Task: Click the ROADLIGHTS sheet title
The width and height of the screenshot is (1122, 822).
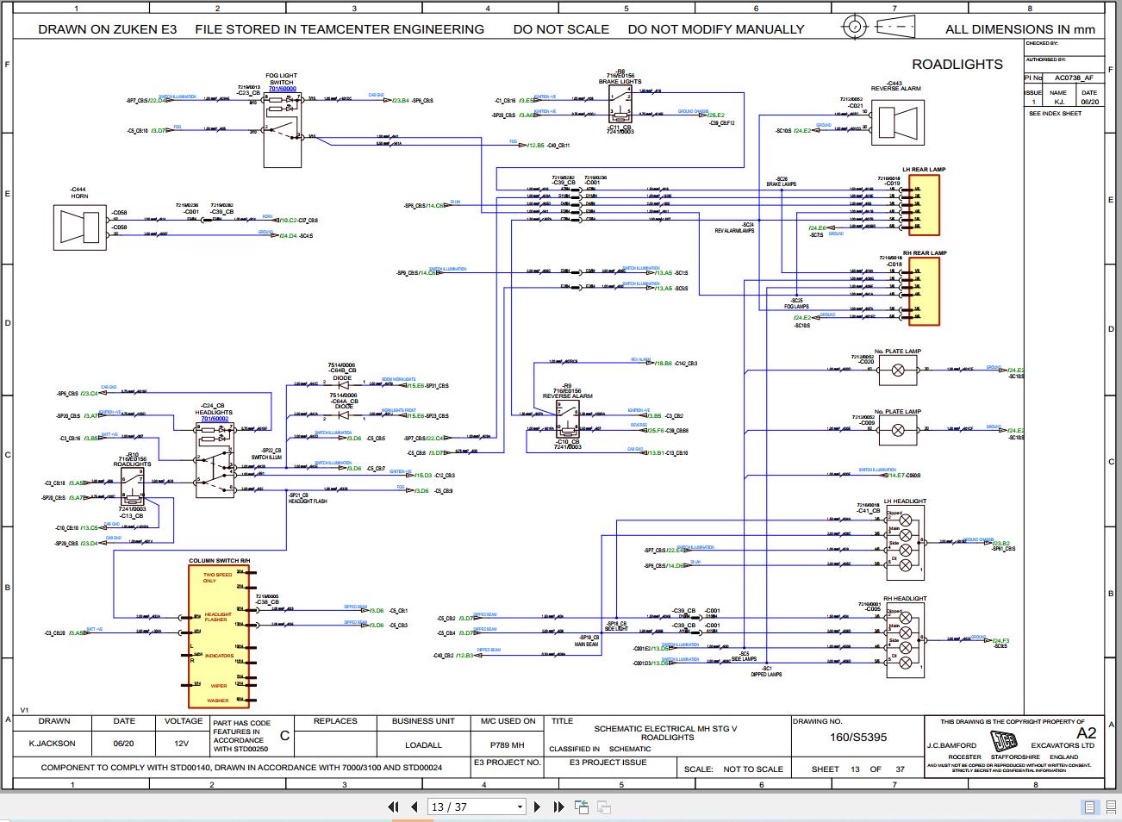Action: [x=957, y=65]
